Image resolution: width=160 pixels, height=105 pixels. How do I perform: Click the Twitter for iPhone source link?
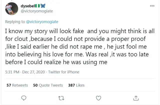63,72
